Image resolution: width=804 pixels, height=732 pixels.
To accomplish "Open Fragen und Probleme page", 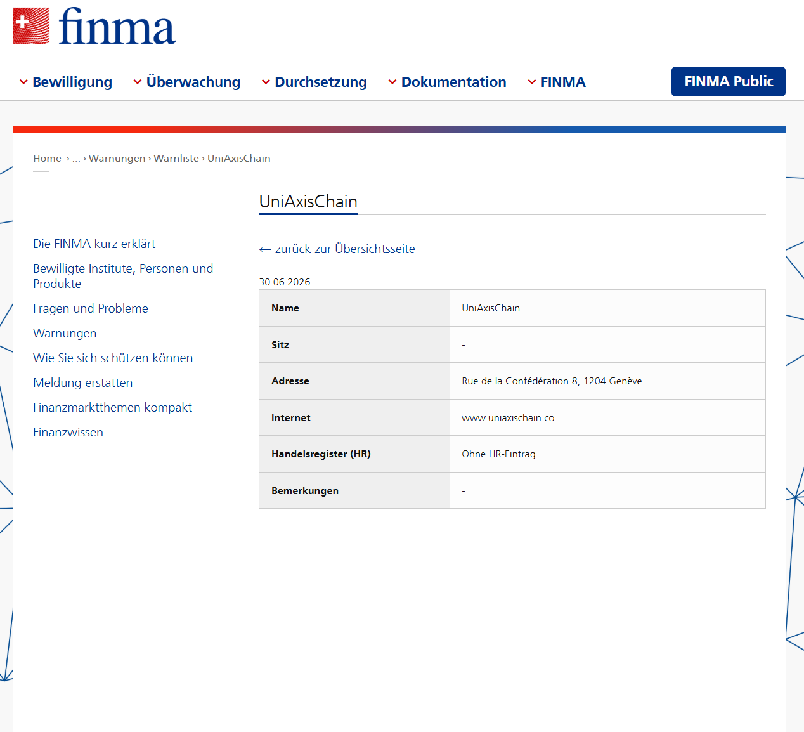I will (x=91, y=308).
